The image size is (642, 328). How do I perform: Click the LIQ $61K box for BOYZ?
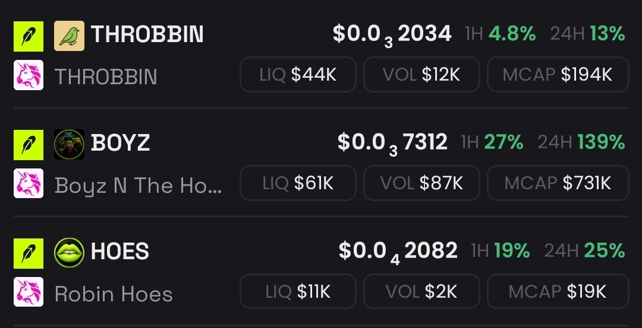click(x=298, y=183)
